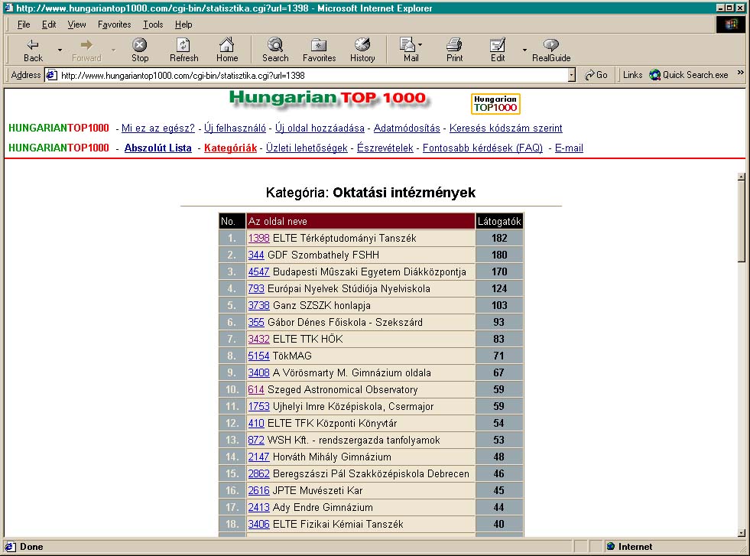The image size is (750, 556).
Task: Open the Back button history dropdown arrow
Action: tap(60, 50)
